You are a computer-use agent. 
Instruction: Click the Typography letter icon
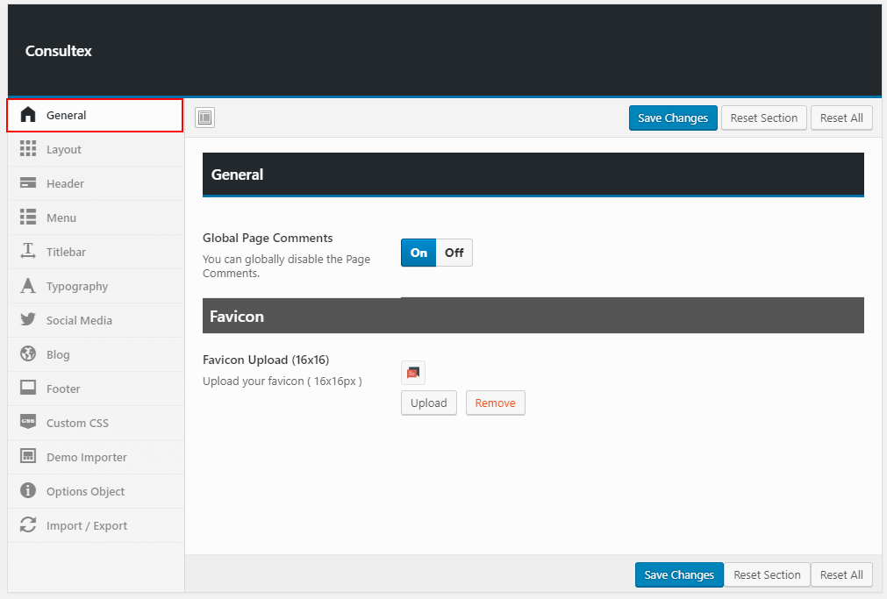click(28, 286)
